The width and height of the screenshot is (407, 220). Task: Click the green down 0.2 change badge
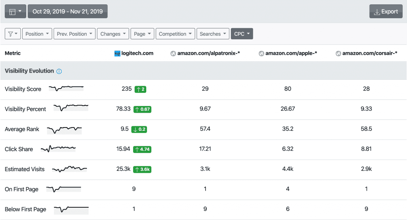tap(139, 129)
